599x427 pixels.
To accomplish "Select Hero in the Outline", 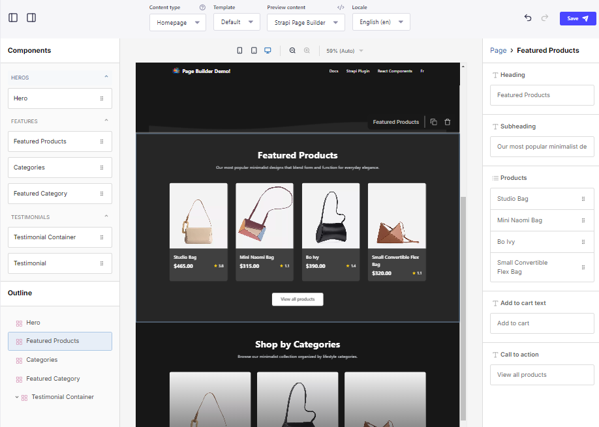I will point(33,323).
